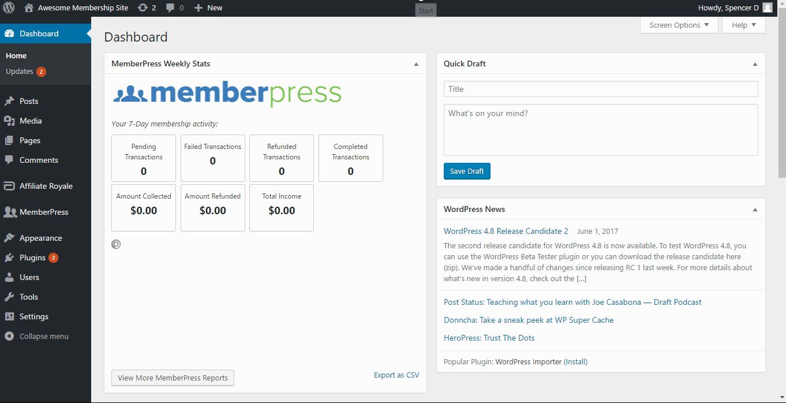Screen dimensions: 786x403
Task: Focus the Quick Draft Title field
Action: point(601,89)
